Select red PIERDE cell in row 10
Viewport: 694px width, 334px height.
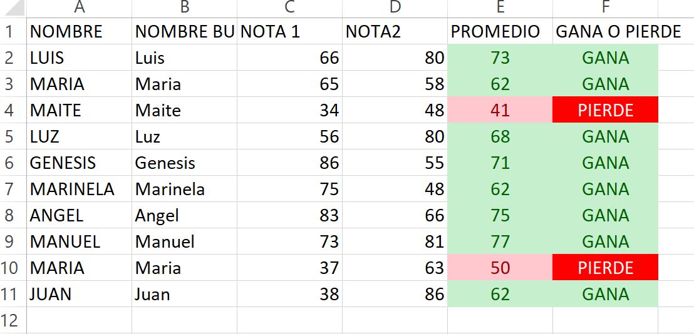pyautogui.click(x=606, y=268)
